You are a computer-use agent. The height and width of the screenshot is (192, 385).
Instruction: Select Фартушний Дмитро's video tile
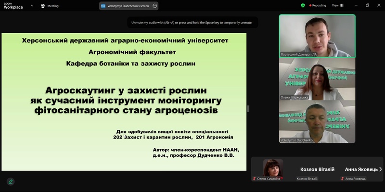[x=317, y=36]
